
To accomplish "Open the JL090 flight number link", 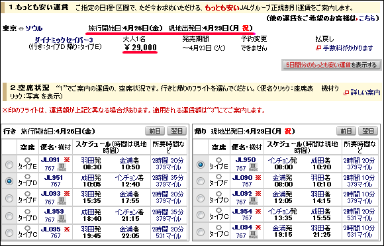I will [x=242, y=178].
